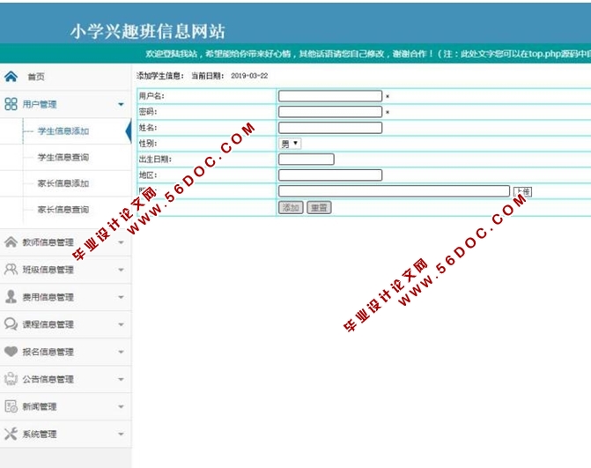Collapse the 用户管理 menu arrow
The width and height of the screenshot is (591, 468).
[121, 105]
